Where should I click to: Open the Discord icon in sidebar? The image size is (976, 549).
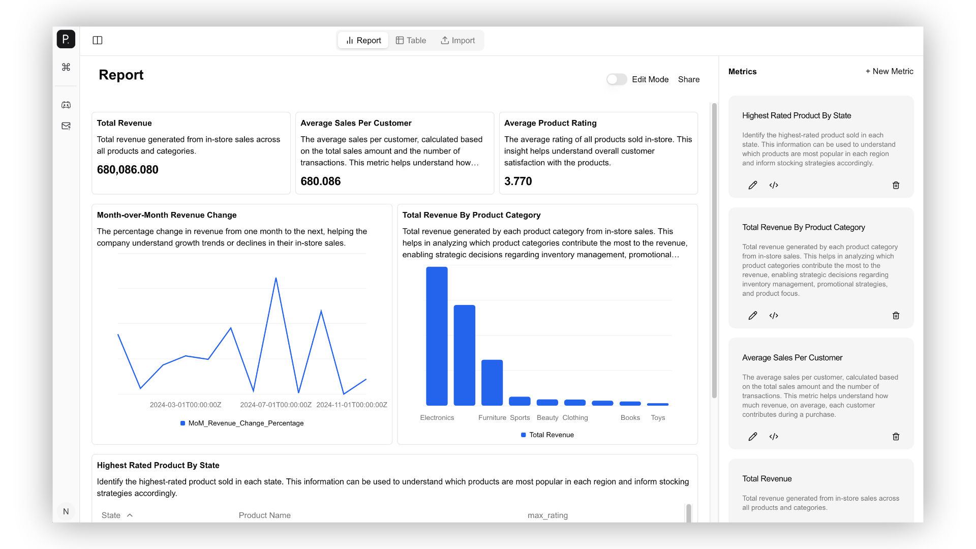[66, 105]
